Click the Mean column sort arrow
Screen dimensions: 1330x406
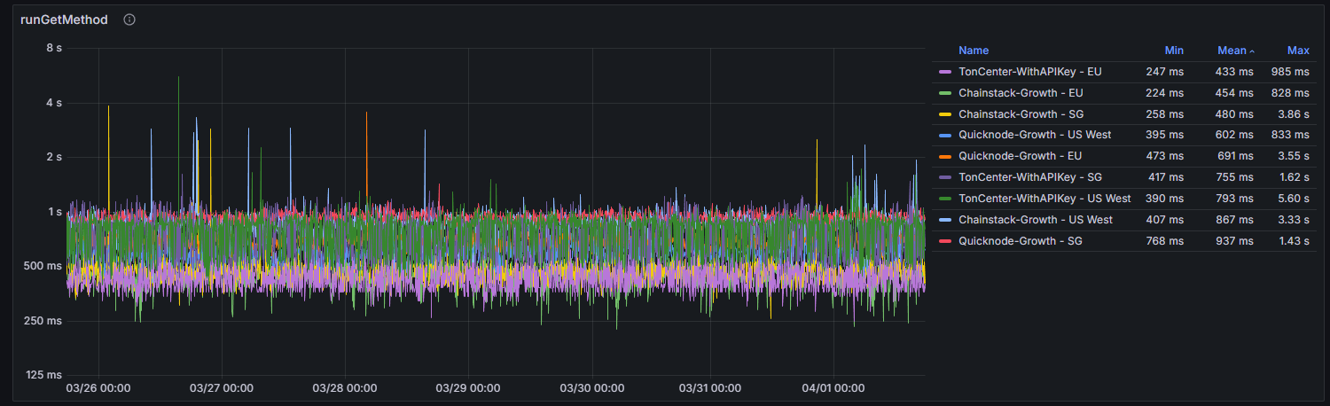pyautogui.click(x=1252, y=51)
